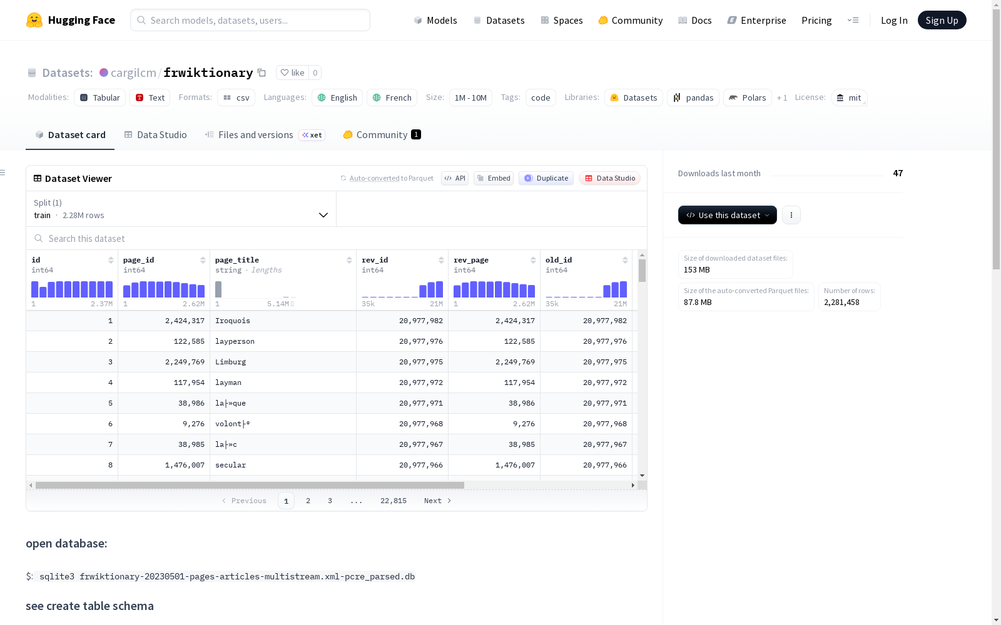Click the cargilcm user avatar

click(x=104, y=72)
